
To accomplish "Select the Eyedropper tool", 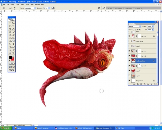I will (13, 50).
